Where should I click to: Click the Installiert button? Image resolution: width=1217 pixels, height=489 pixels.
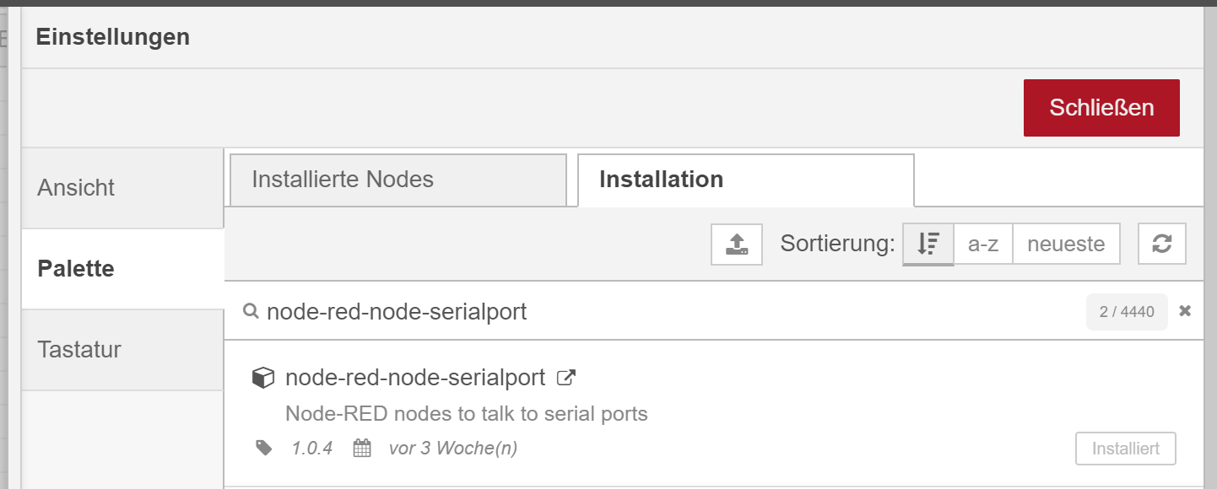[1126, 449]
